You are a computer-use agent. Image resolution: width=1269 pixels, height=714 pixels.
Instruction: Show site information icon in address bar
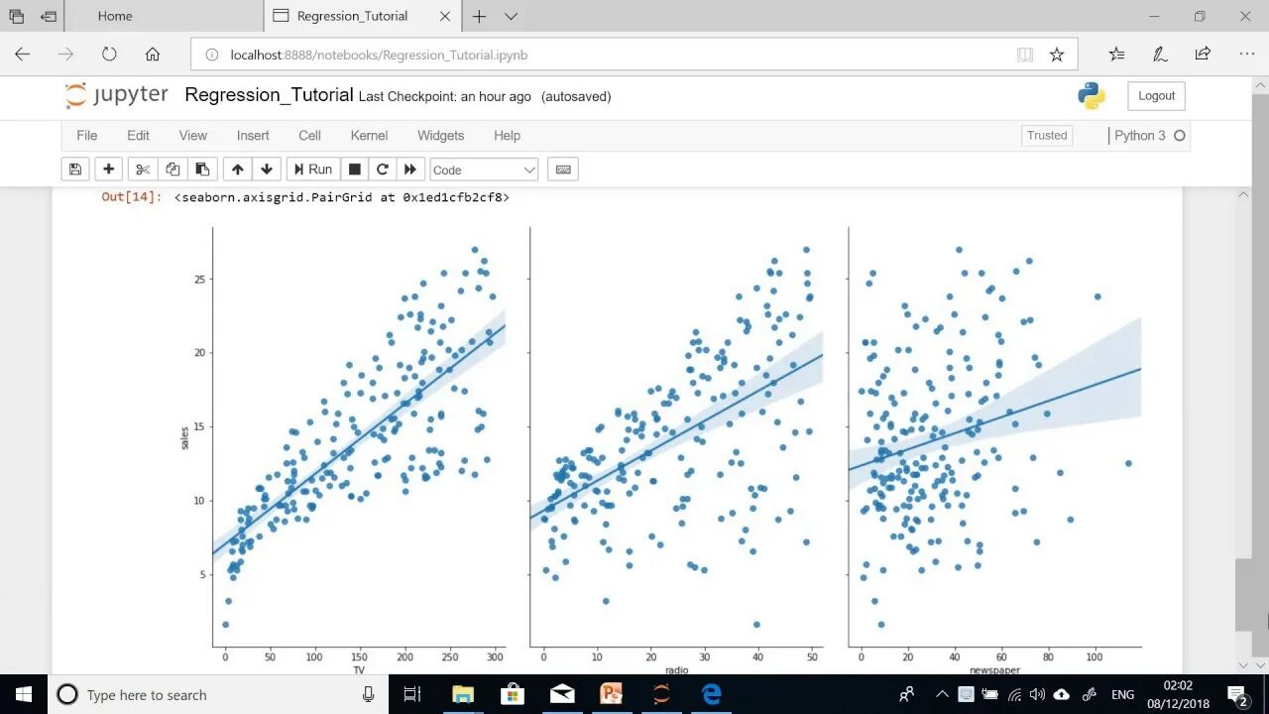pos(211,55)
